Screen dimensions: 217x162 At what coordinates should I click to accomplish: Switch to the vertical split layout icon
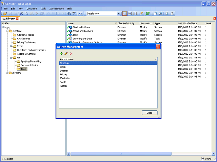(x=135, y=13)
